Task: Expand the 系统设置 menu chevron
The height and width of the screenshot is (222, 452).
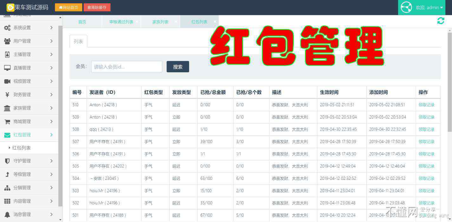Action: [51, 28]
